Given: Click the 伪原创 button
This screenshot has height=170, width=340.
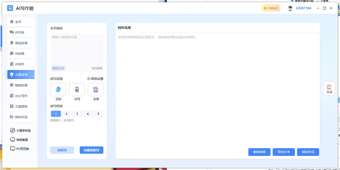Looking at the screenshot, I should (62, 150).
